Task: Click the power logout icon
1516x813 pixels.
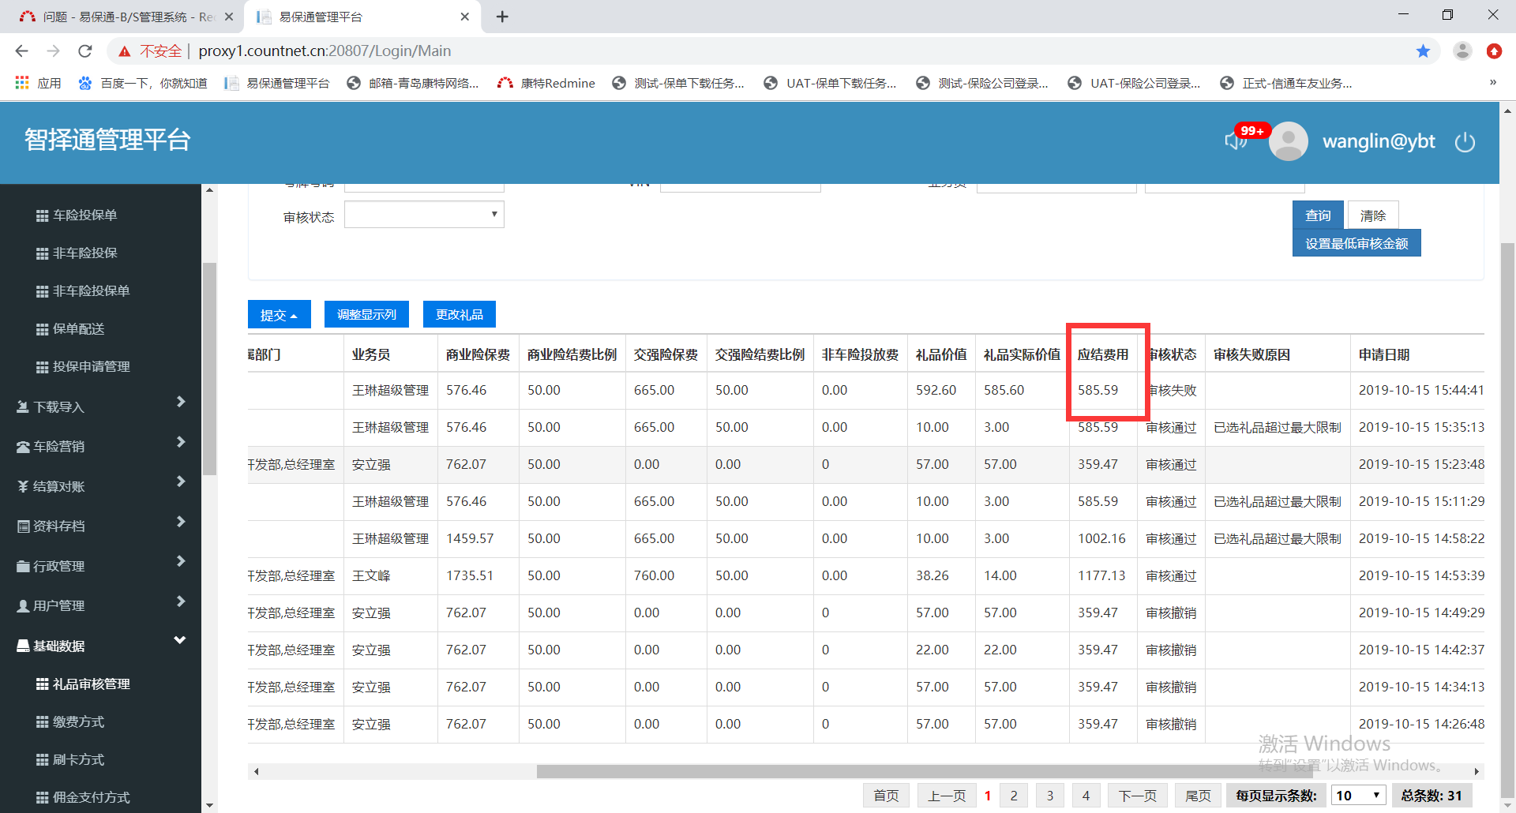Action: tap(1465, 142)
